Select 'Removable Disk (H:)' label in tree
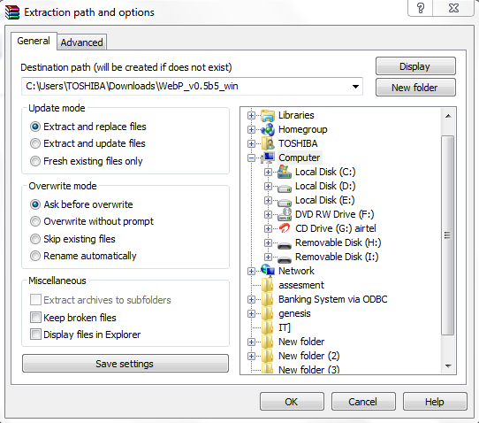479x423 pixels. pos(338,242)
